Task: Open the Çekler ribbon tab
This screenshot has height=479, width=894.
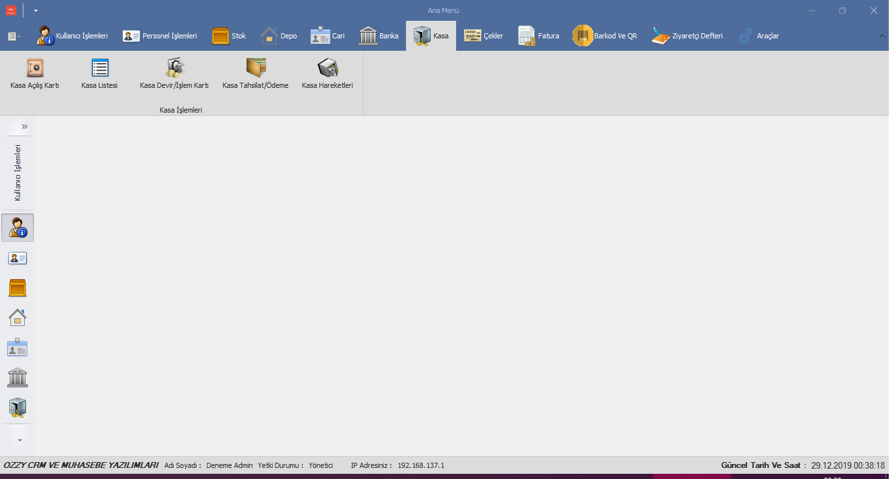Action: coord(483,36)
